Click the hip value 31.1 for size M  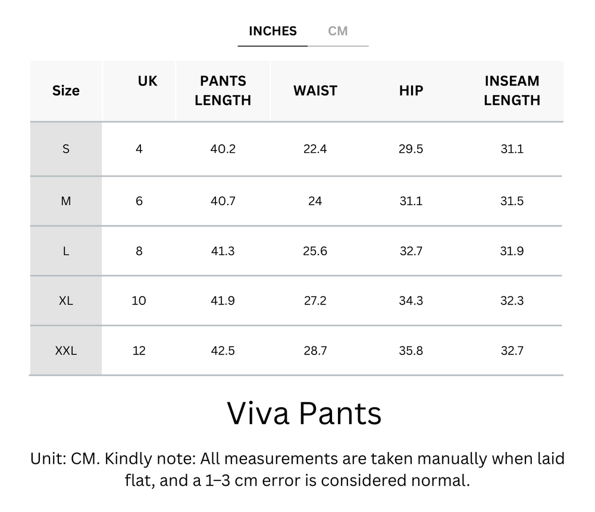(411, 200)
